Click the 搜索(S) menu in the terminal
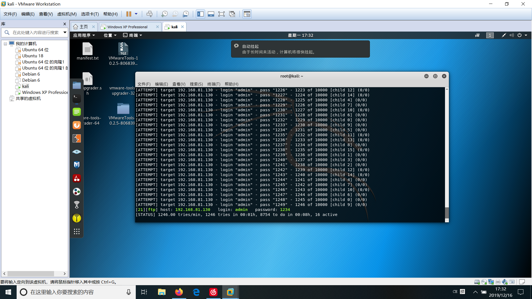The width and height of the screenshot is (532, 299). pos(196,84)
